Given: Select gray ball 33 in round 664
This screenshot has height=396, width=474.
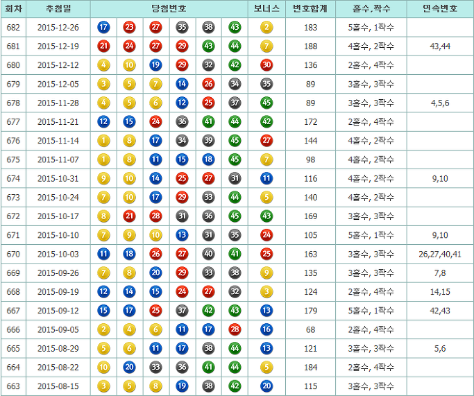Looking at the screenshot, I should [x=155, y=368].
